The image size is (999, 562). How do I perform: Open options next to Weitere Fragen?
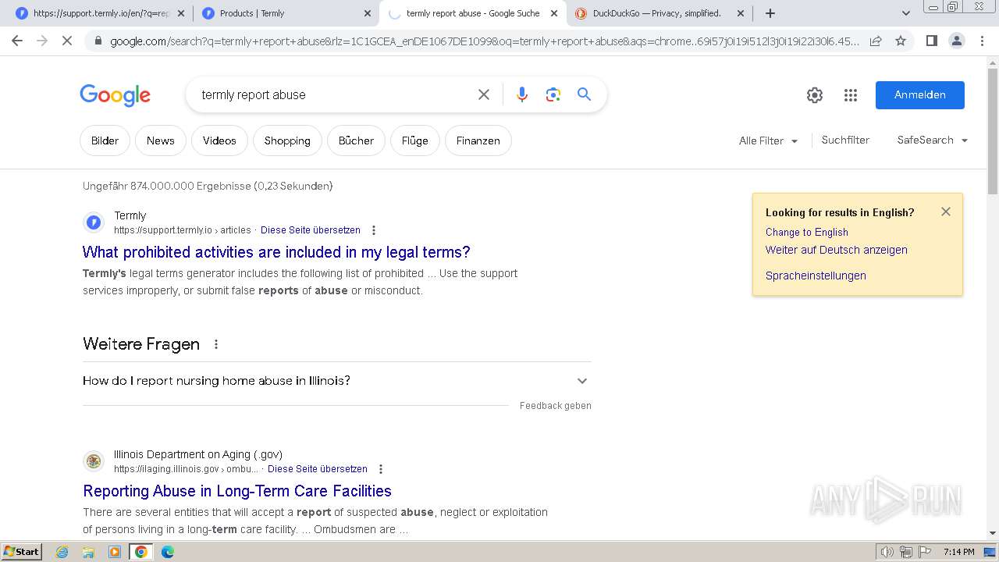pos(216,344)
